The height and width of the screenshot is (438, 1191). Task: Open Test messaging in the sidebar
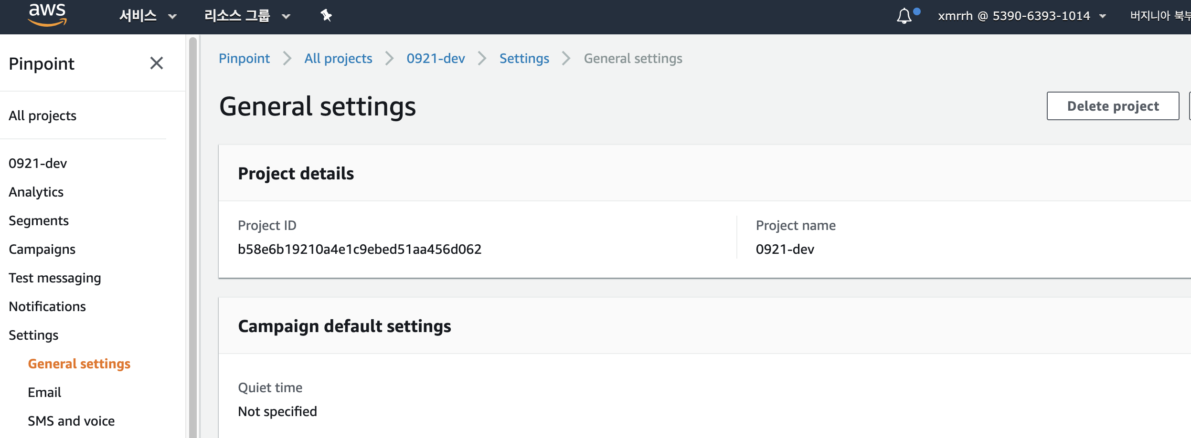click(x=55, y=278)
